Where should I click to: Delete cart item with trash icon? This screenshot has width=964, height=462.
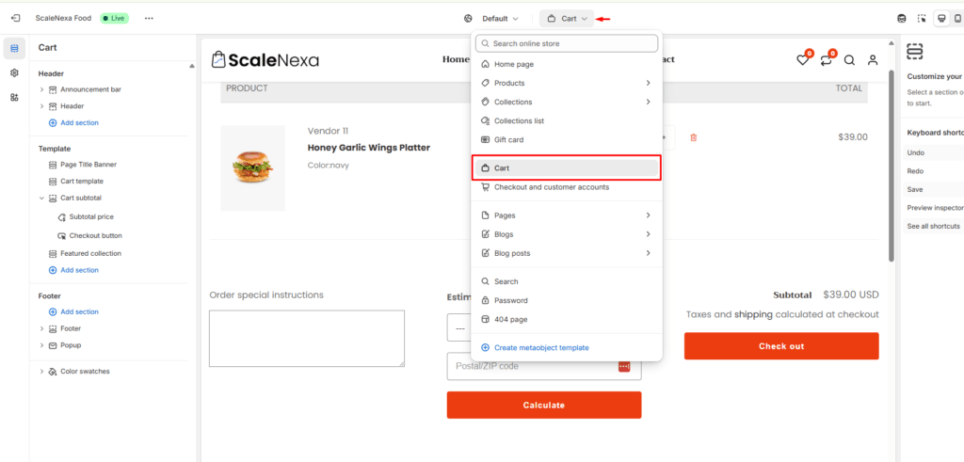pos(694,137)
